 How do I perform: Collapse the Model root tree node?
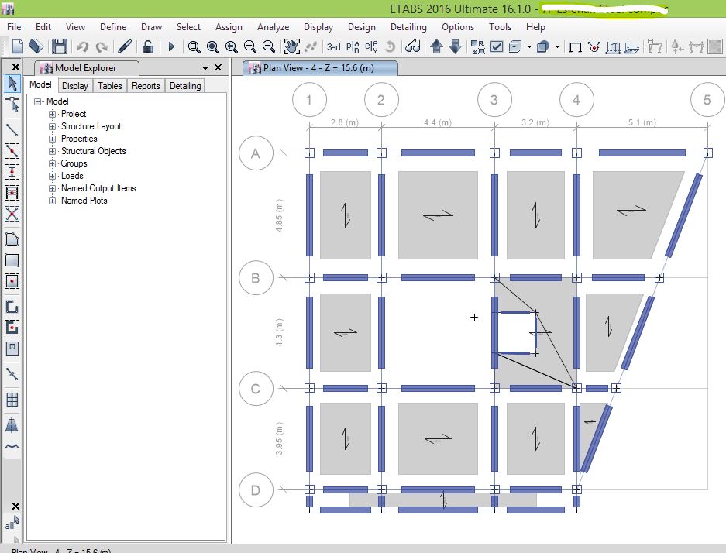[x=37, y=101]
